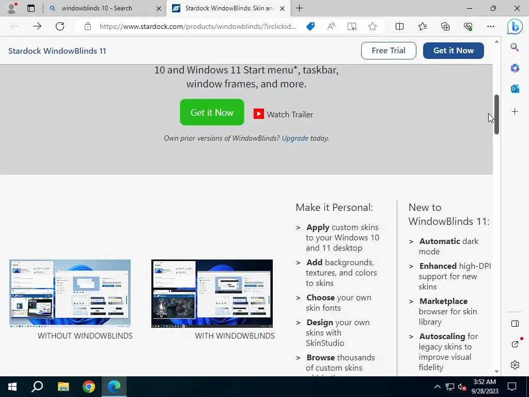
Task: Close the windowblinds 10 - Search tab
Action: pos(159,8)
